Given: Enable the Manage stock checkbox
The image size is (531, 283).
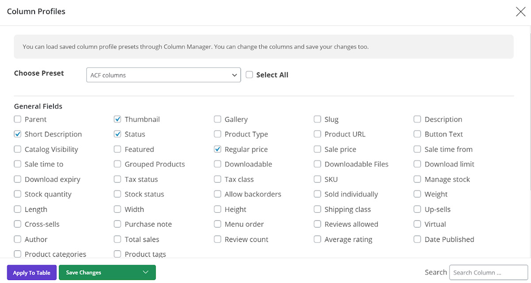Looking at the screenshot, I should tap(417, 179).
